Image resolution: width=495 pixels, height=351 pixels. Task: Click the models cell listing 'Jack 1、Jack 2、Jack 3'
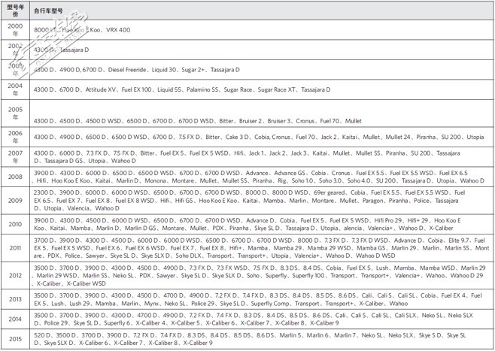tap(262, 157)
